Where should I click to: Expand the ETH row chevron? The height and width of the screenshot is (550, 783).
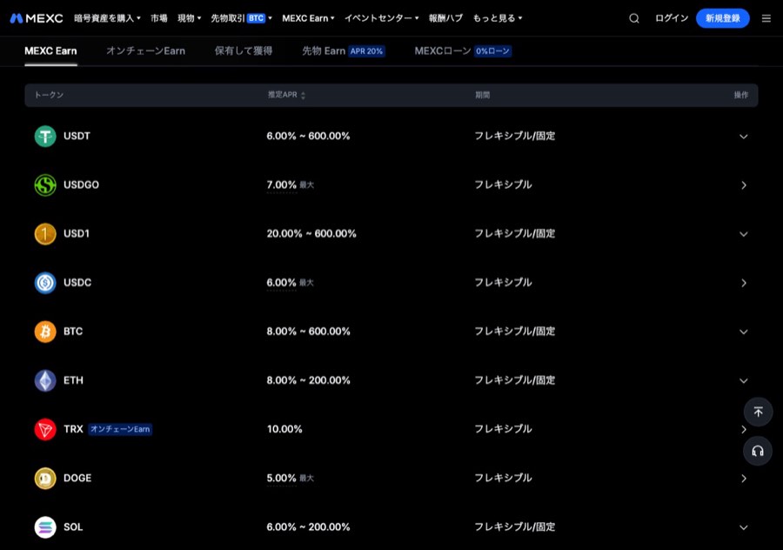[x=744, y=381]
